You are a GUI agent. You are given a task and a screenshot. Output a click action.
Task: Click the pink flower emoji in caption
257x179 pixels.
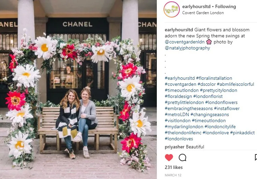[209, 42]
